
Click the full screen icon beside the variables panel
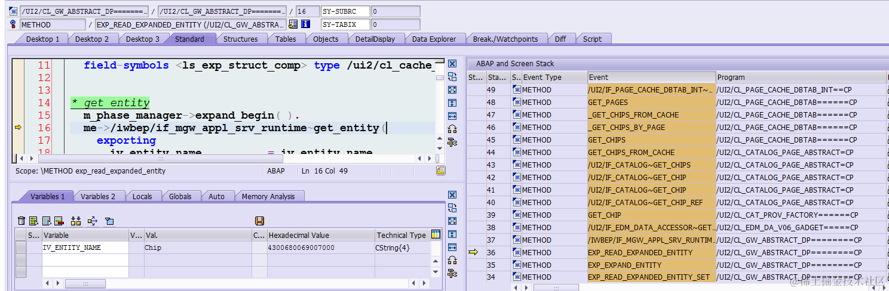coord(452,221)
